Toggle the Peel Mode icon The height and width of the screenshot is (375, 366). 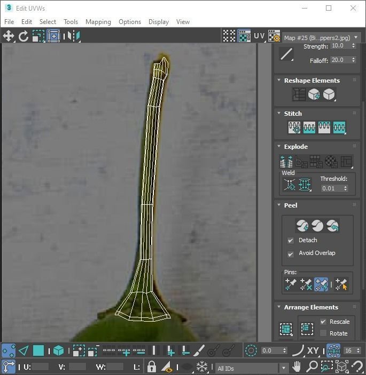317,226
